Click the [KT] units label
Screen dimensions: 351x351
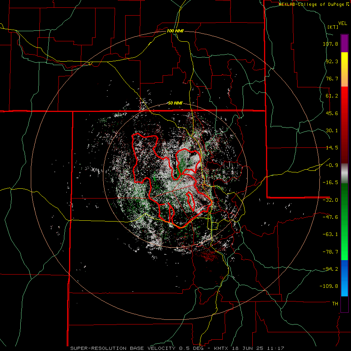[x=333, y=27]
